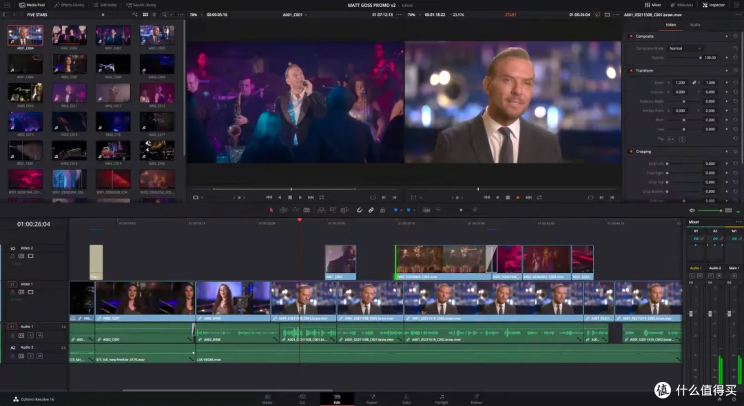
Task: Select the arrow Selection mode tool
Action: tap(271, 210)
